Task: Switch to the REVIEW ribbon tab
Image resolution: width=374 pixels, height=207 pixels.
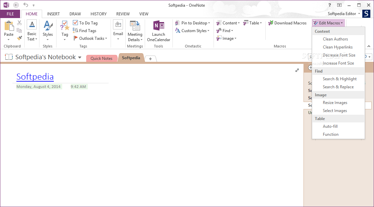Action: [x=123, y=14]
